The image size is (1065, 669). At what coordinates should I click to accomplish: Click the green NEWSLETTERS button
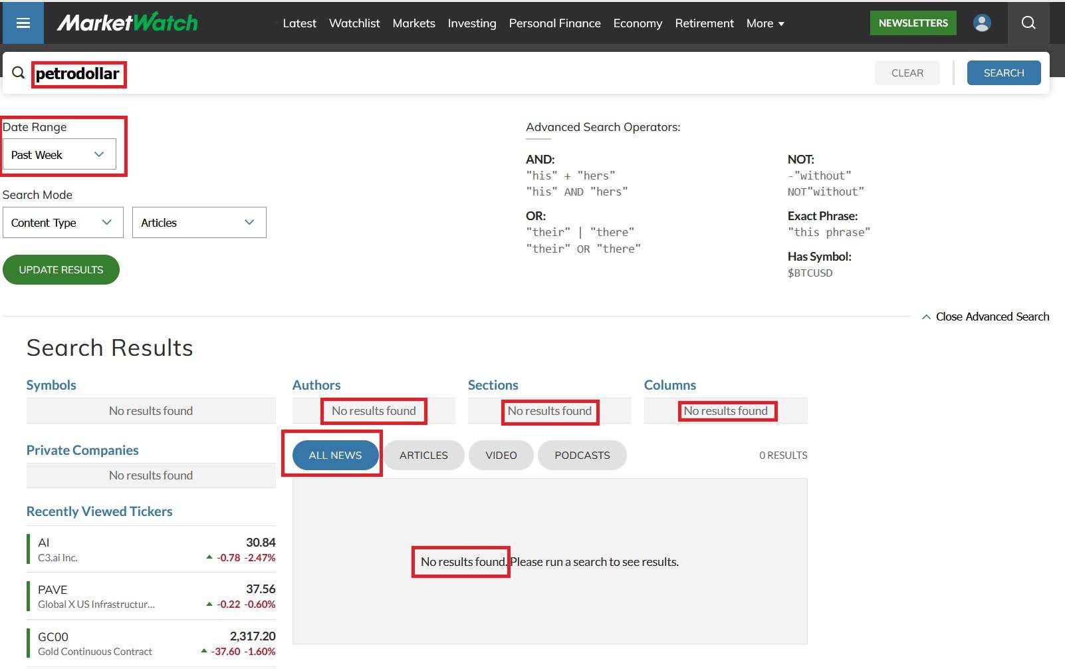913,23
